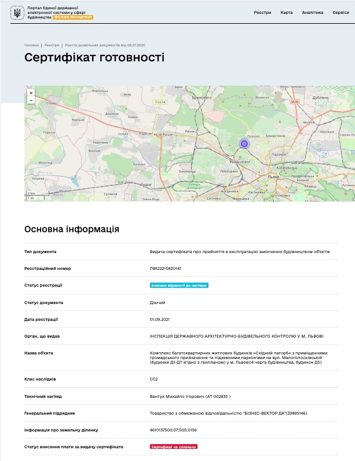Select the document status Діючий

pos(158,302)
